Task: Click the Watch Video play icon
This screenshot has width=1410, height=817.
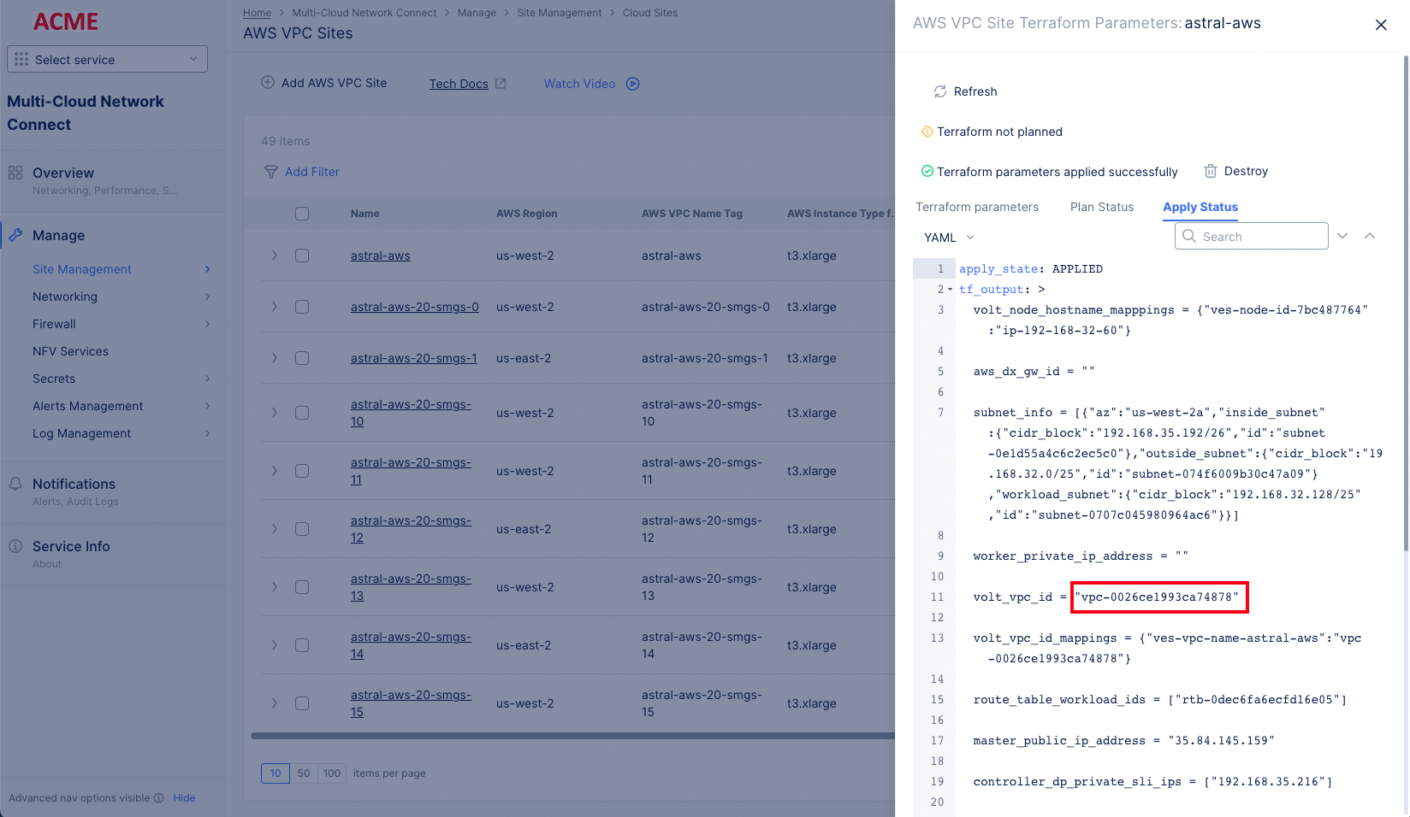Action: [x=632, y=83]
